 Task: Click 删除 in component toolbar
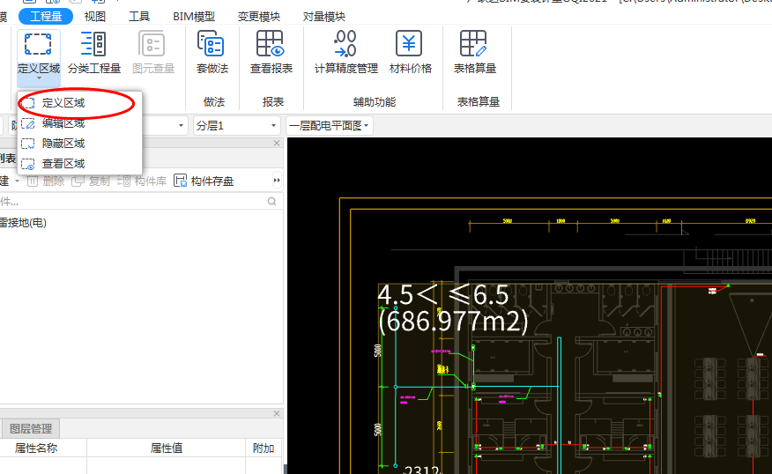pos(46,181)
